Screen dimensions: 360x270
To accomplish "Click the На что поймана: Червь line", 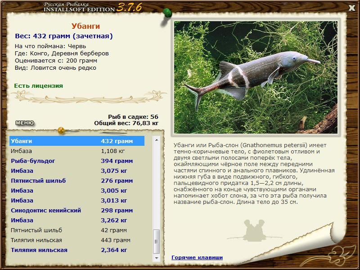I will point(50,46).
